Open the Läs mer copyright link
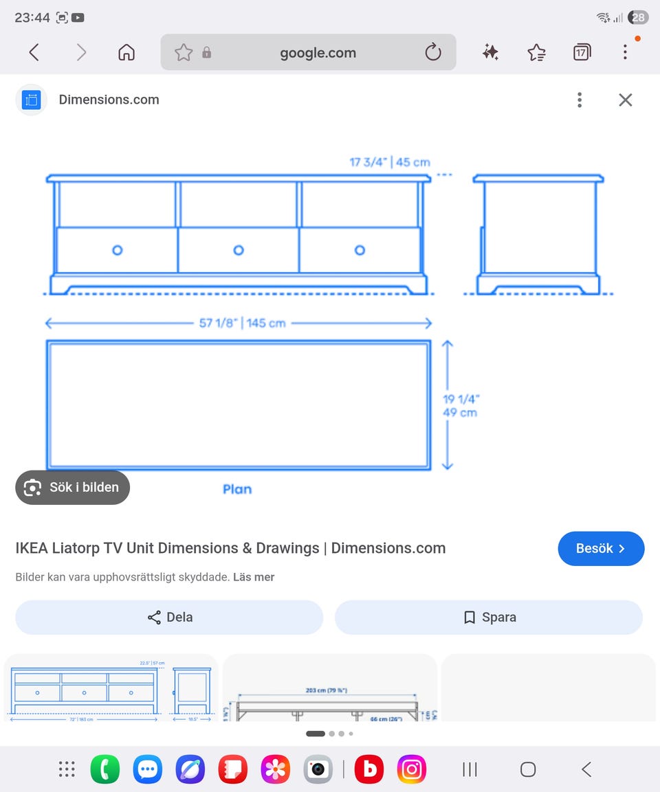The image size is (660, 792). point(254,577)
